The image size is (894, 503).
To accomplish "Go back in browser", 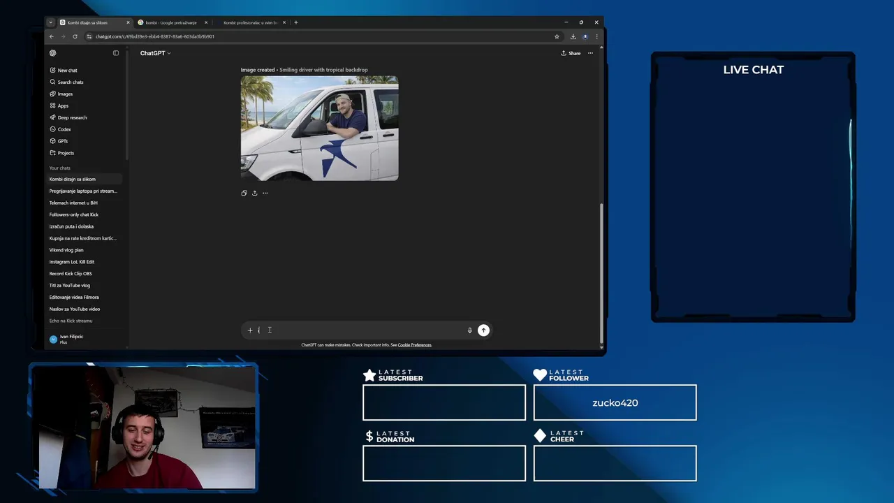I will [x=51, y=37].
